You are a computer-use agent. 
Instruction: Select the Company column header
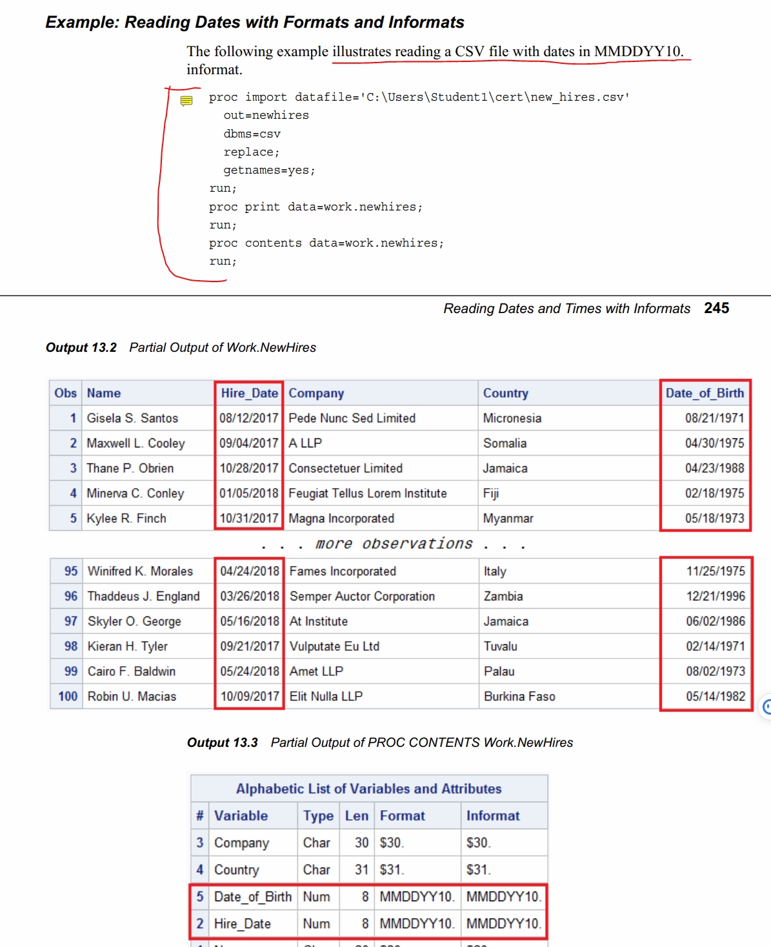click(317, 392)
